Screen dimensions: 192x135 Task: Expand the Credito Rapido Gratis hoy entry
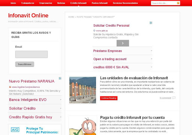coord(35,117)
